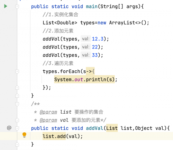The width and height of the screenshot is (173, 150).
Task: Click the fold end marker after forEach closing
Action: (17, 88)
